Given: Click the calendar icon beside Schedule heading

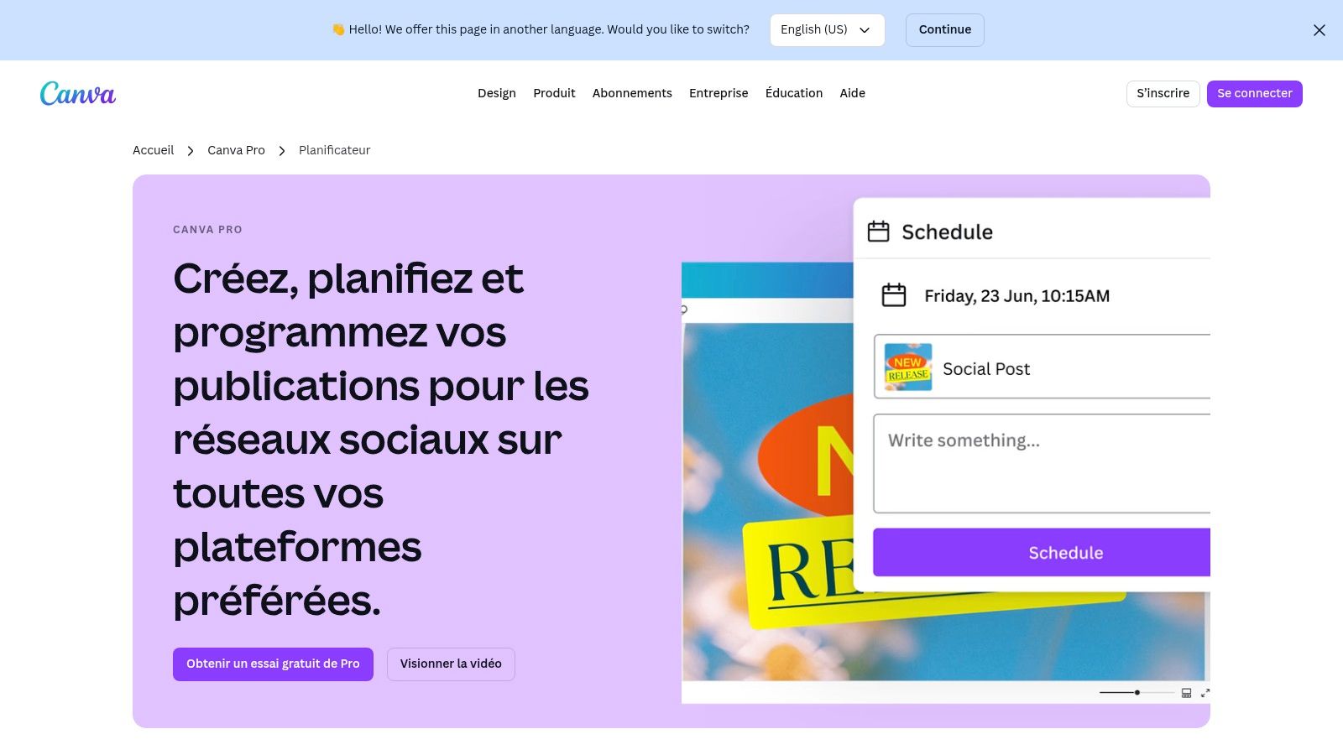Looking at the screenshot, I should point(879,231).
